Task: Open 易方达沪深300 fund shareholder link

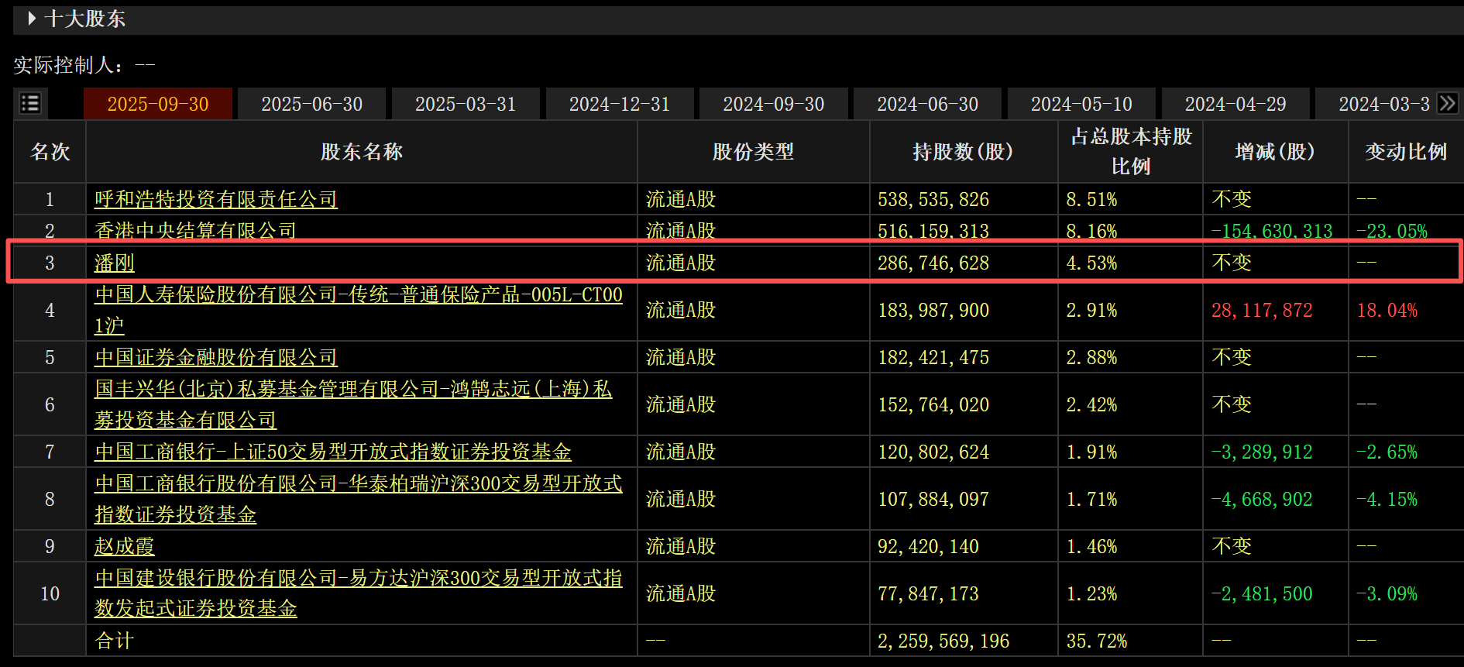Action: pos(359,593)
